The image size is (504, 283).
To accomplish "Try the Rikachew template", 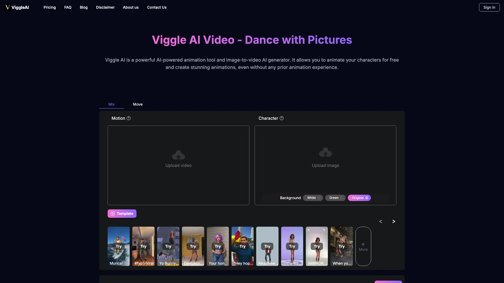I will (x=267, y=246).
